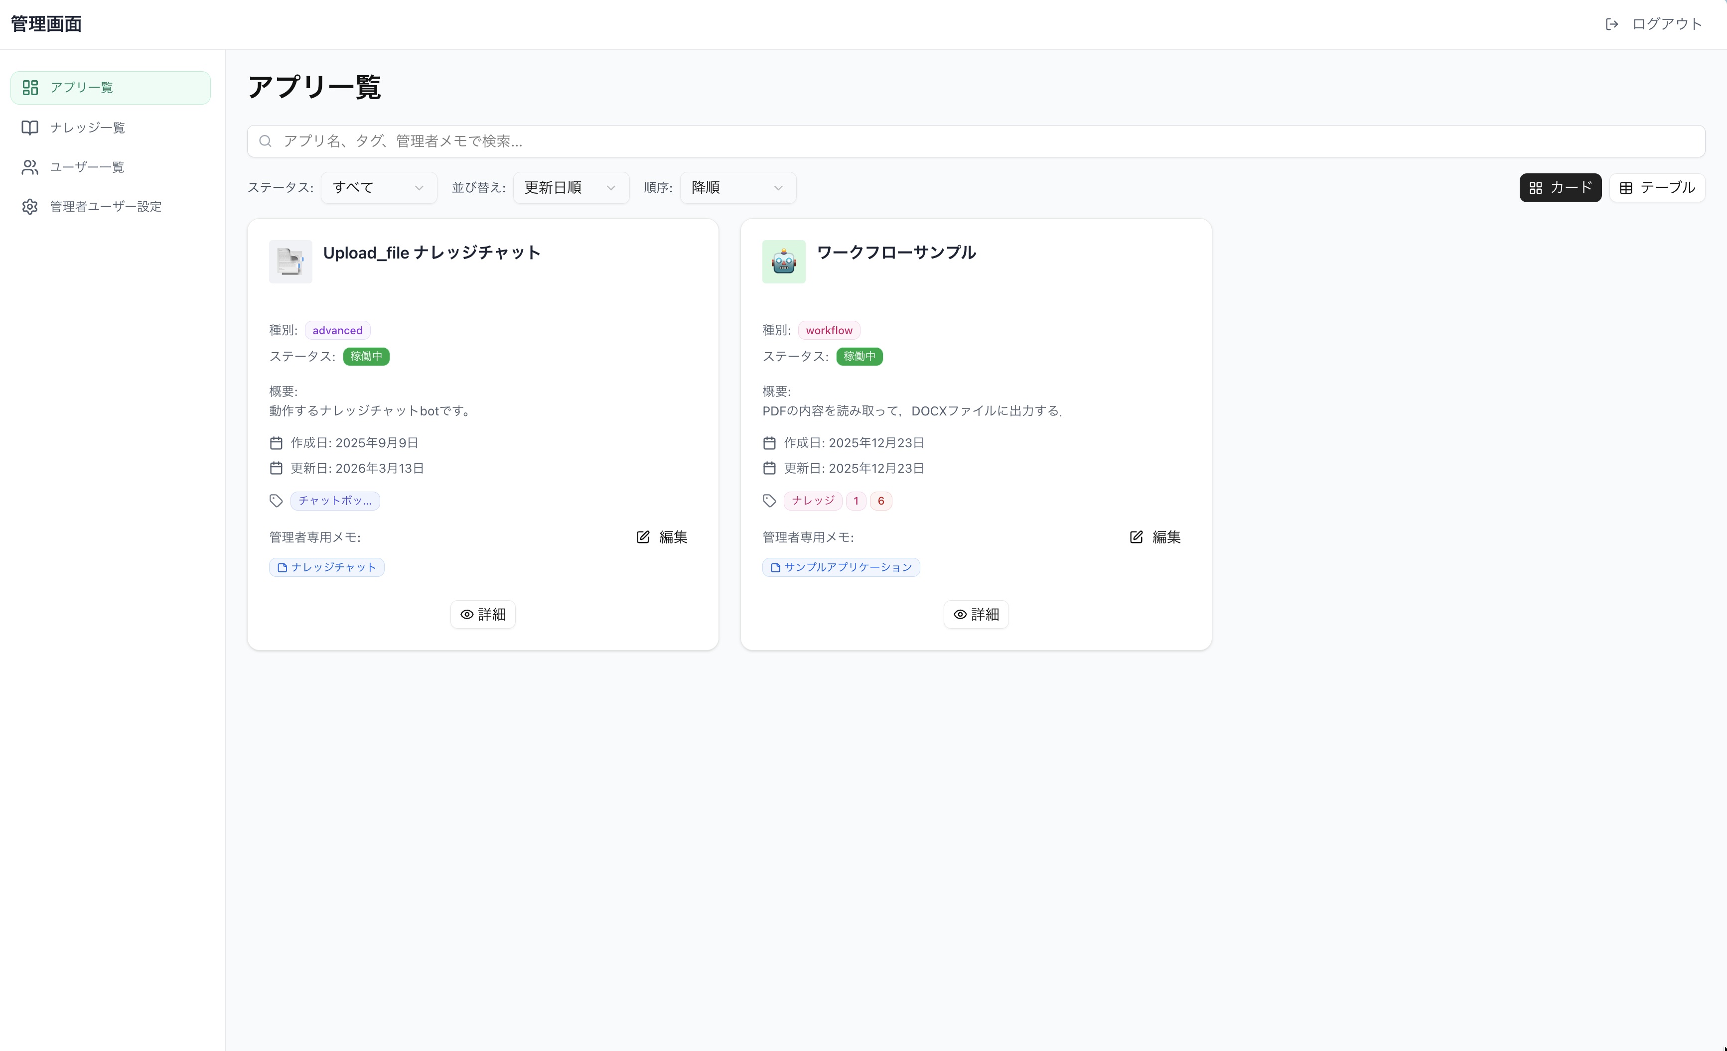This screenshot has width=1727, height=1051.
Task: Click 稼働中 status badge on Upload_file card
Action: [x=367, y=357]
